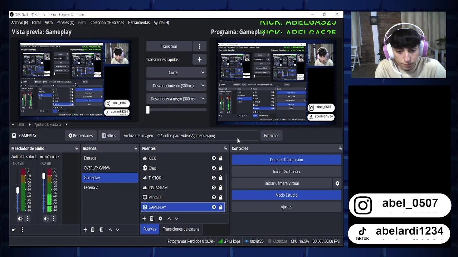The image size is (458, 257).
Task: Toggle visibility of TIK TOK source
Action: (214, 178)
